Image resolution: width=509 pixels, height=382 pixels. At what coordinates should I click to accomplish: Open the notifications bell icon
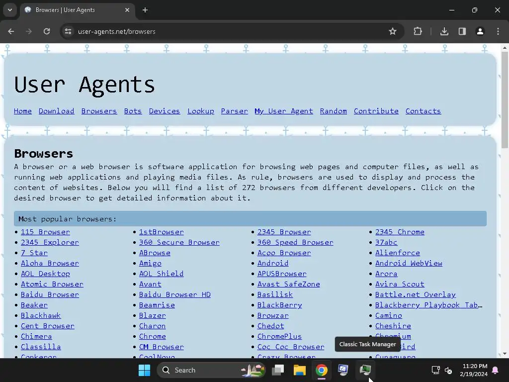point(496,370)
